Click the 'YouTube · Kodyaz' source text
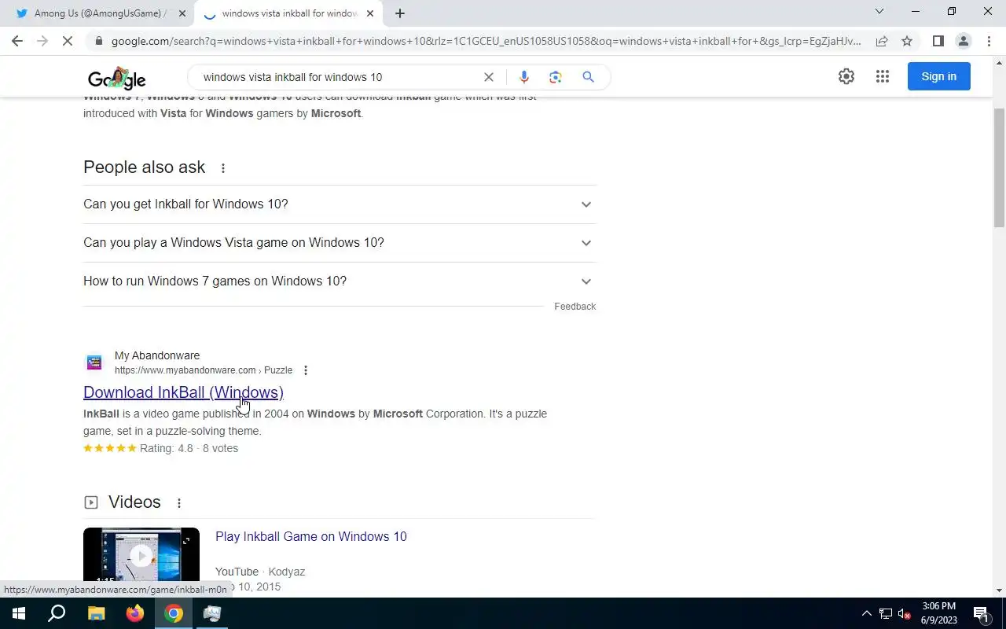1006x629 pixels. (260, 572)
